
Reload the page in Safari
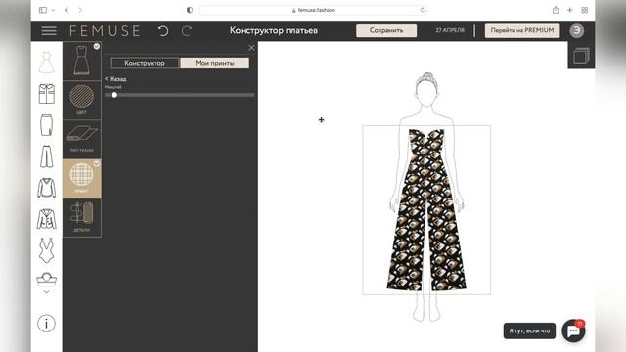[x=422, y=10]
